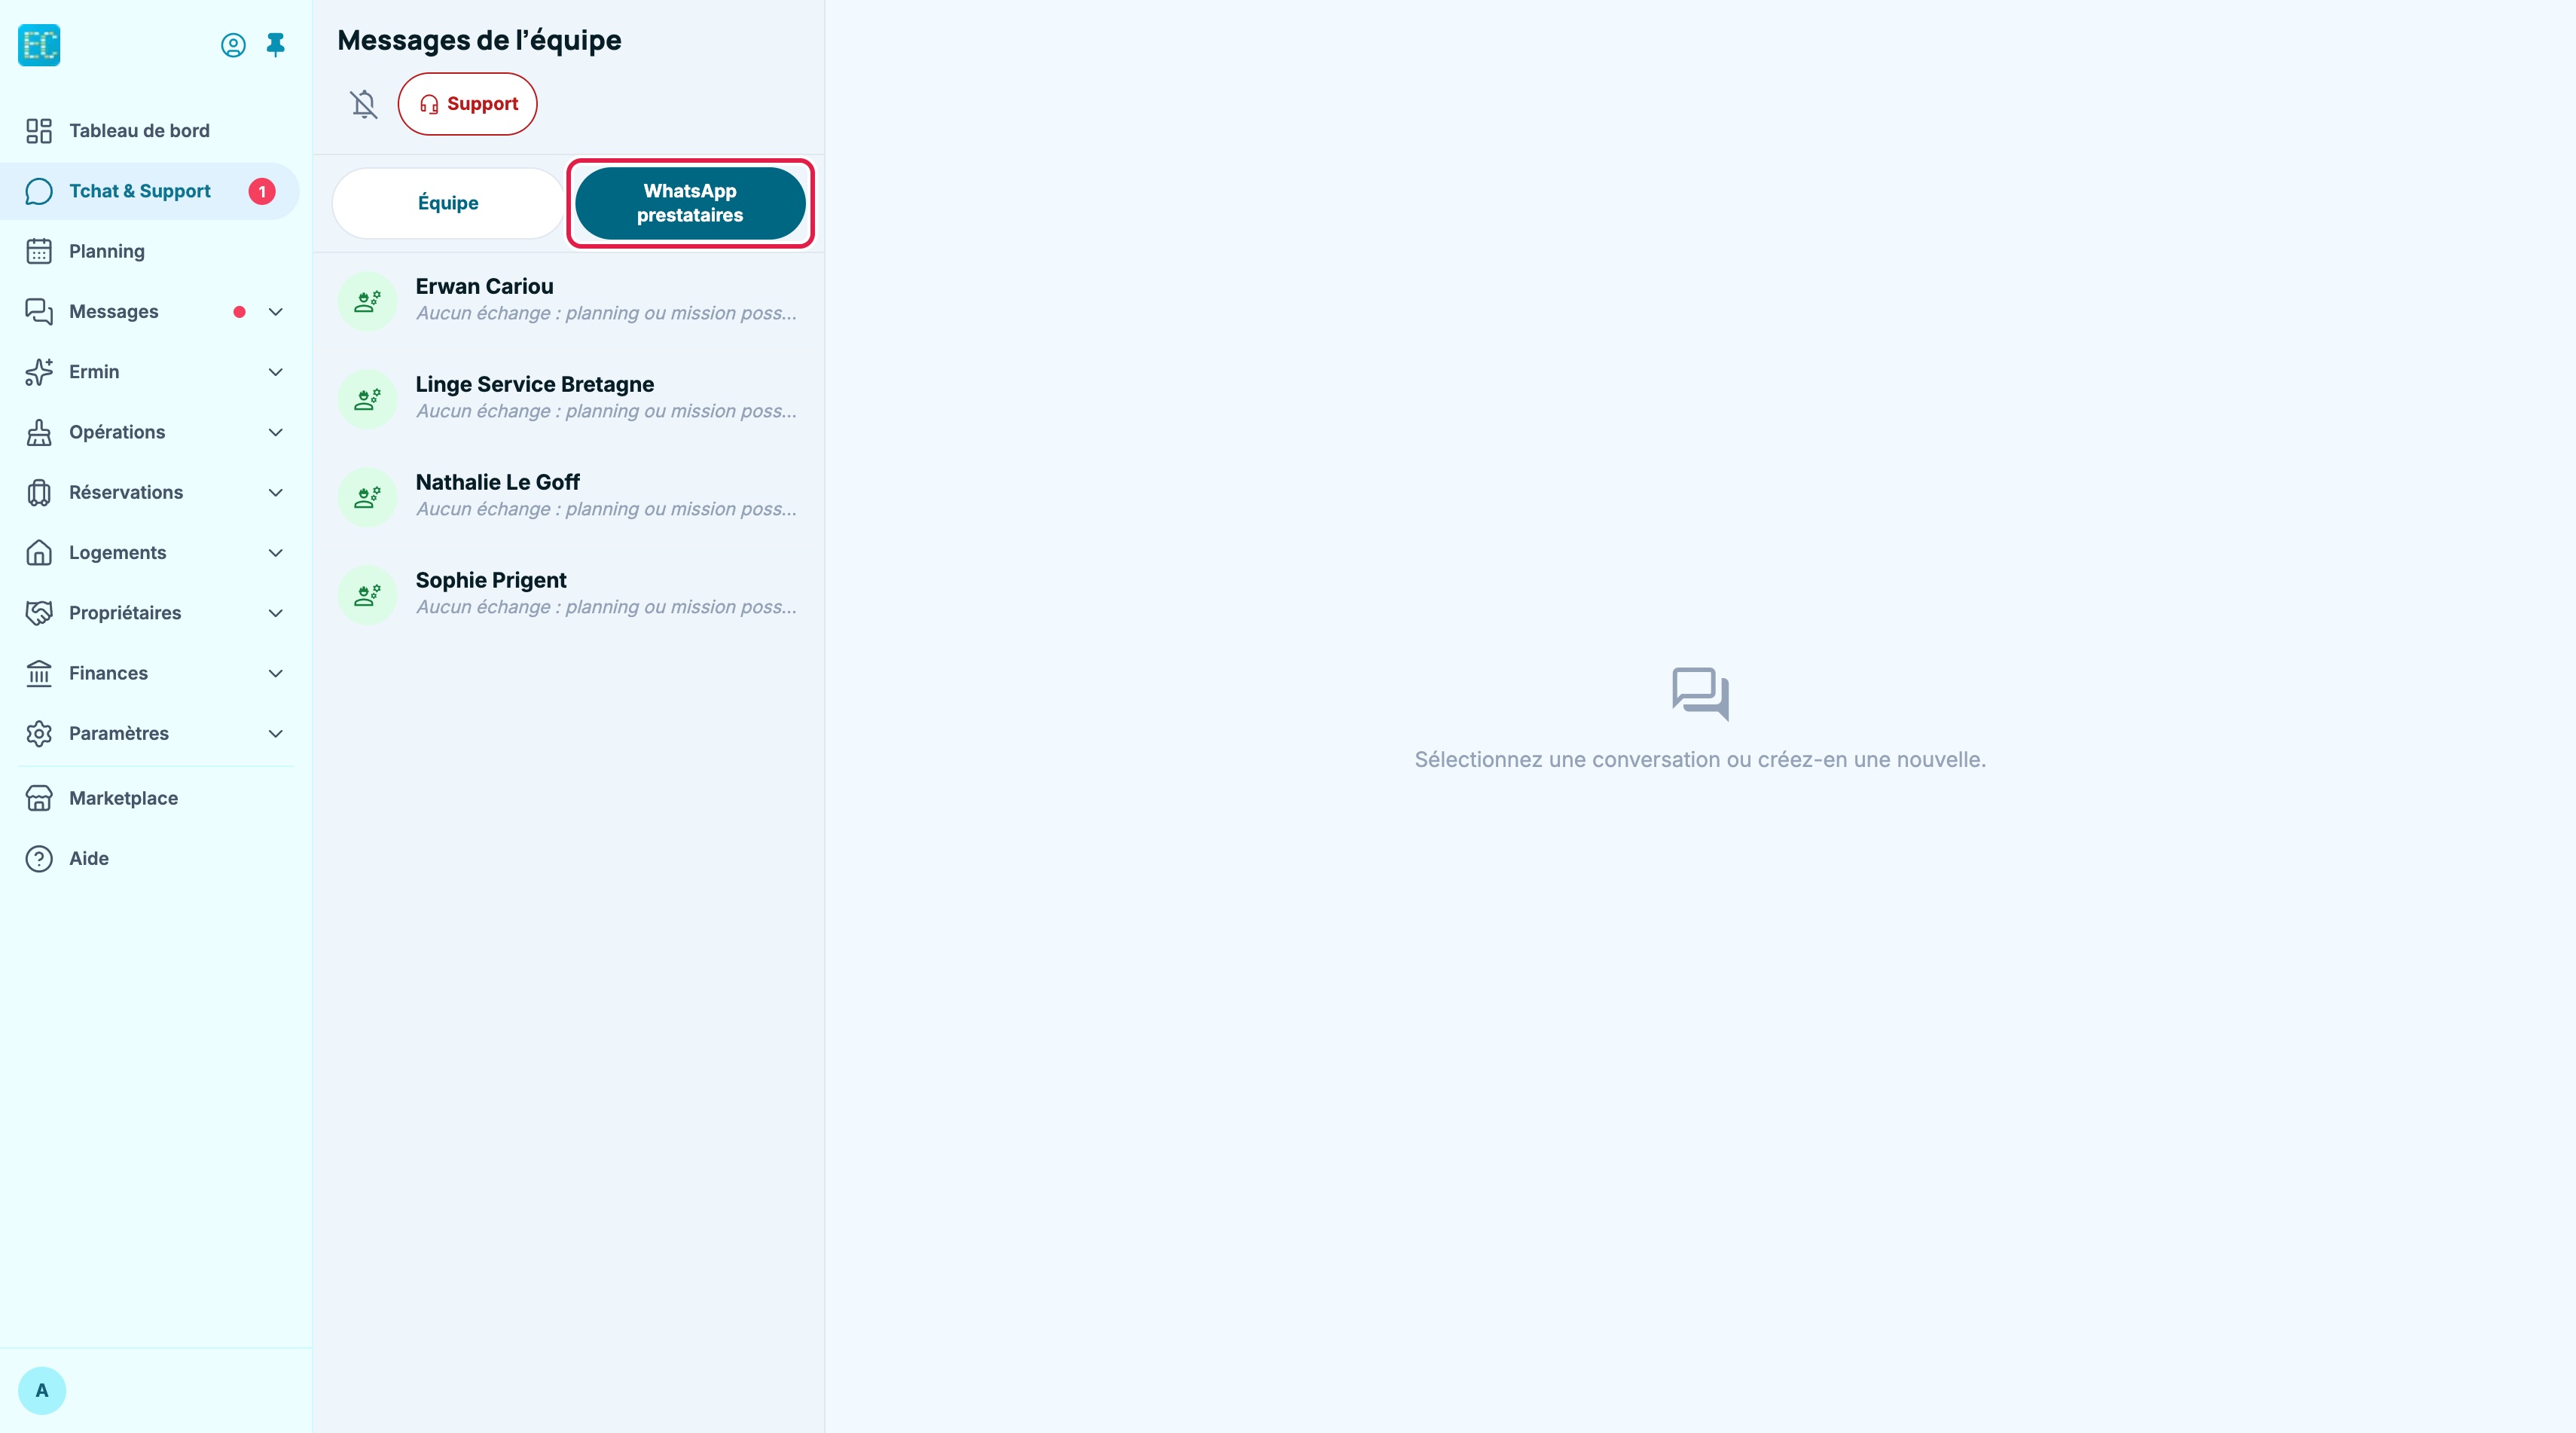
Task: Click the Tchat & Support unread badge
Action: pyautogui.click(x=262, y=191)
